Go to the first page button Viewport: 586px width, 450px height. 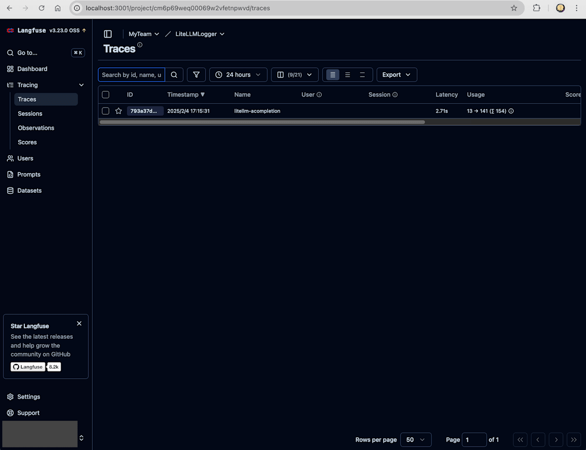(520, 440)
